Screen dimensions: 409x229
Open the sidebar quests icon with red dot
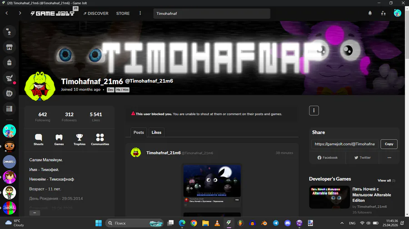point(10,78)
